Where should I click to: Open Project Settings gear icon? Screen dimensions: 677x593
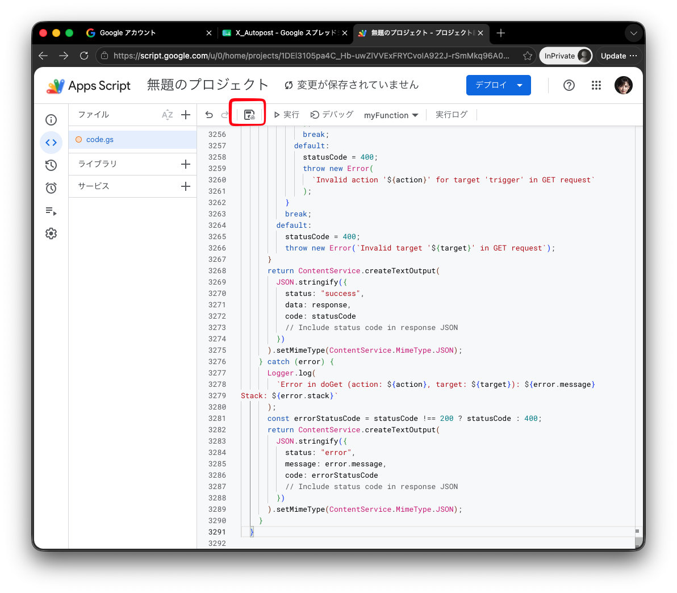pyautogui.click(x=51, y=233)
